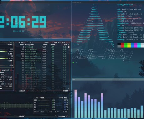Click the '800 MHz' frequency readout
The image size is (144, 119).
[x=63, y=98]
